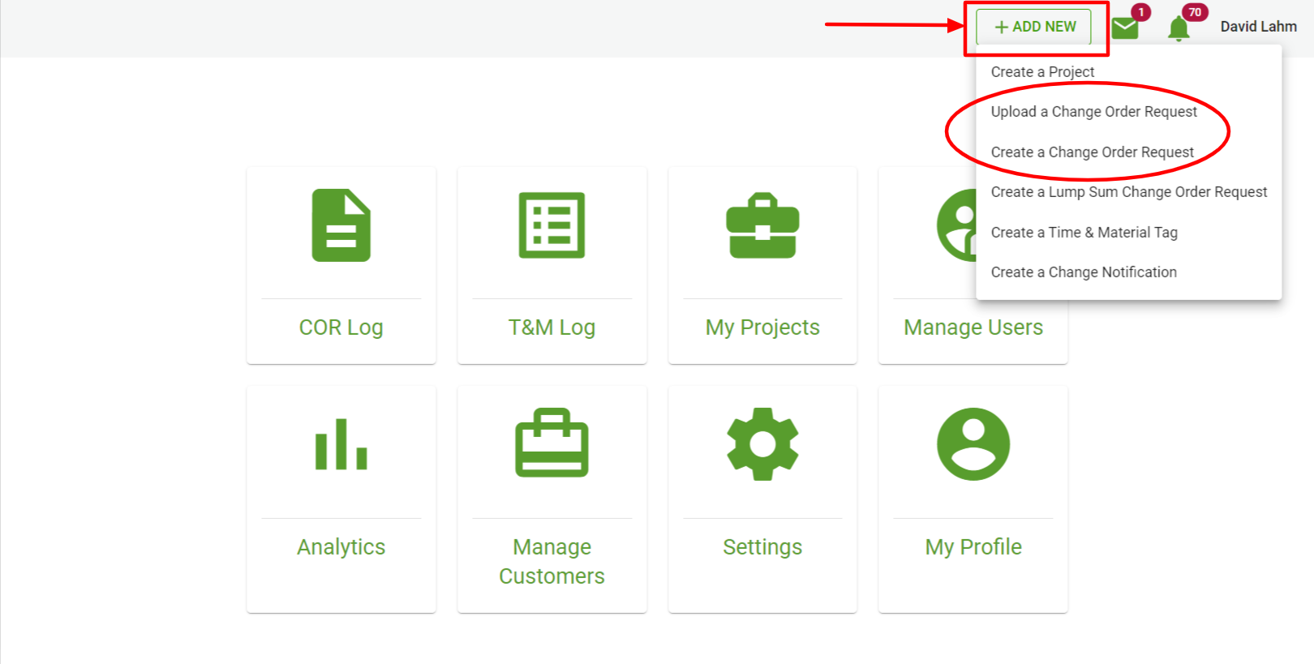
Task: Click the My Profile avatar icon
Action: [973, 444]
